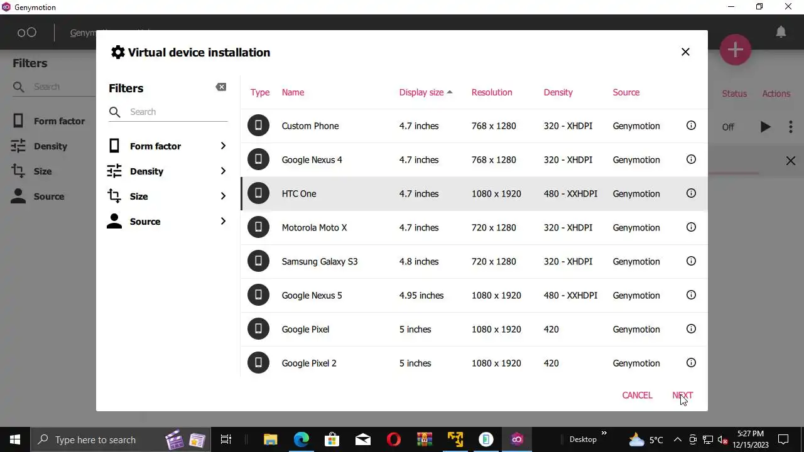Sort devices by Type column
Viewport: 804px width, 452px height.
coord(260,92)
